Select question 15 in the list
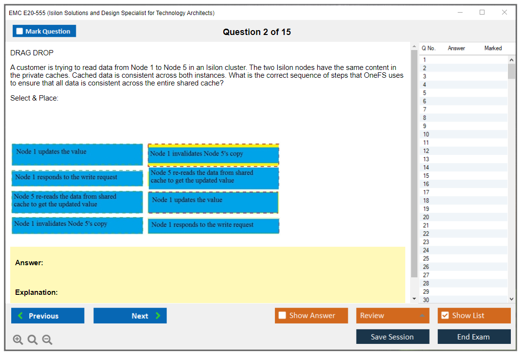The image size is (523, 357). (x=426, y=176)
